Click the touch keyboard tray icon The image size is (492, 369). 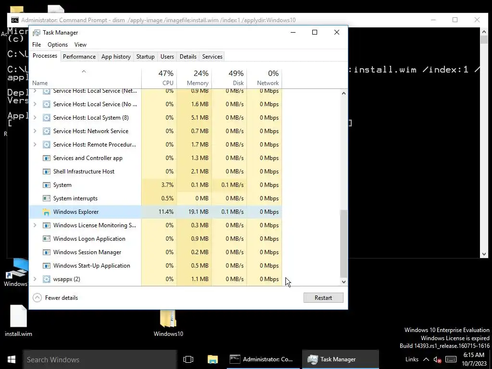tap(451, 359)
